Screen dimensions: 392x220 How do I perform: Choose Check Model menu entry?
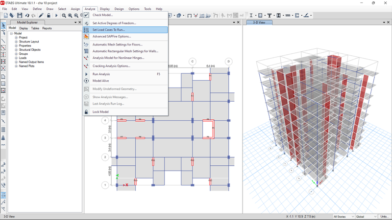pyautogui.click(x=125, y=15)
